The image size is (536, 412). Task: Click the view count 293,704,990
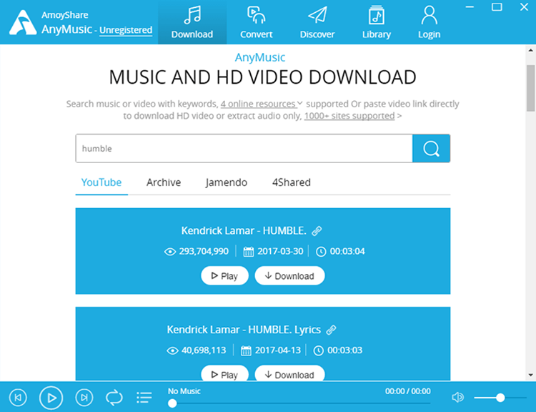tap(204, 252)
